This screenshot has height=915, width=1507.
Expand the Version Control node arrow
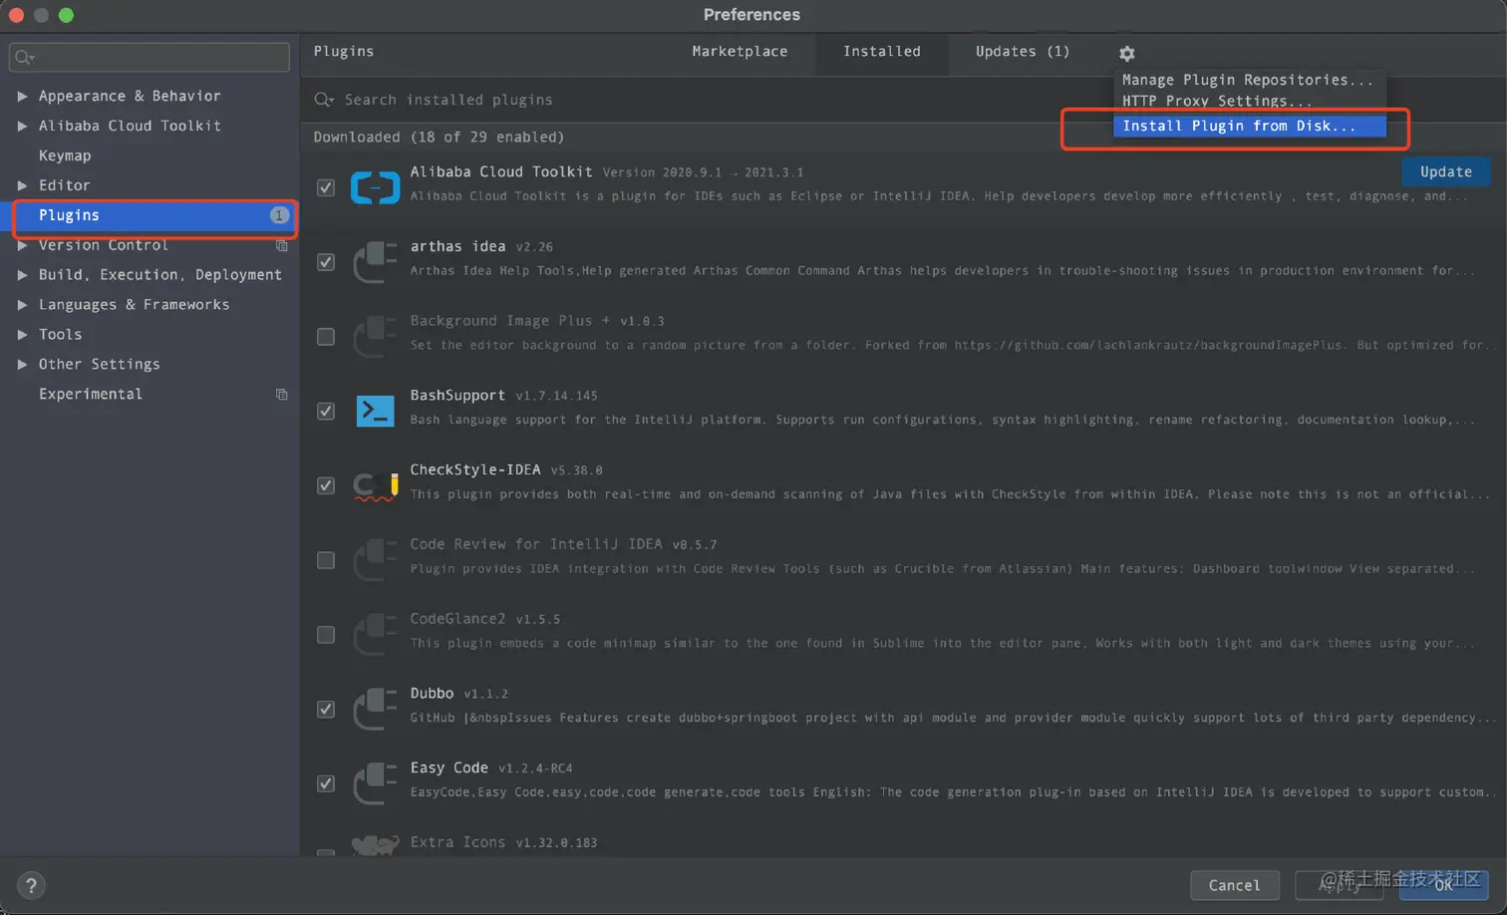[x=22, y=245]
